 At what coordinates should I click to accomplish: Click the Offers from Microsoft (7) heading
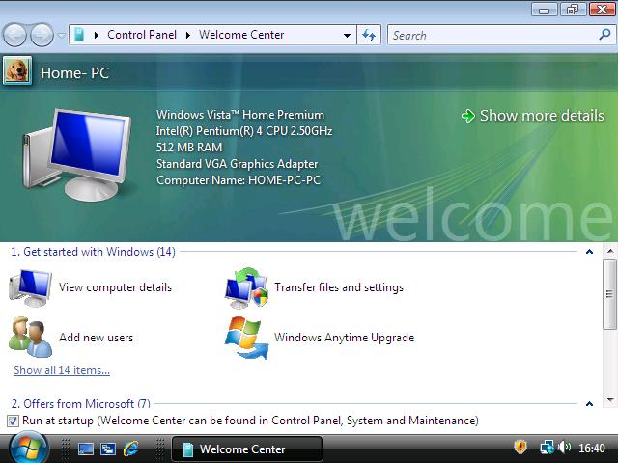click(x=81, y=403)
